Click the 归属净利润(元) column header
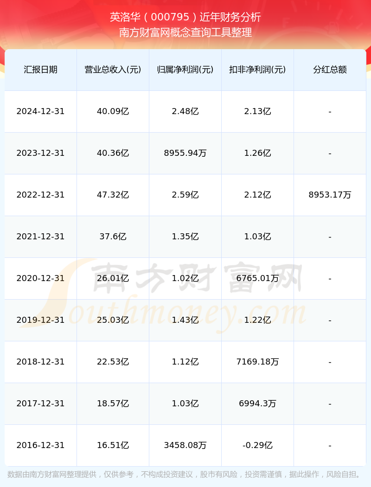371x487 pixels. pos(185,70)
